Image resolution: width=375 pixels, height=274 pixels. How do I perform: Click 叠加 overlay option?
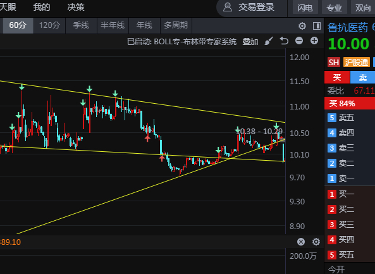click(x=250, y=41)
